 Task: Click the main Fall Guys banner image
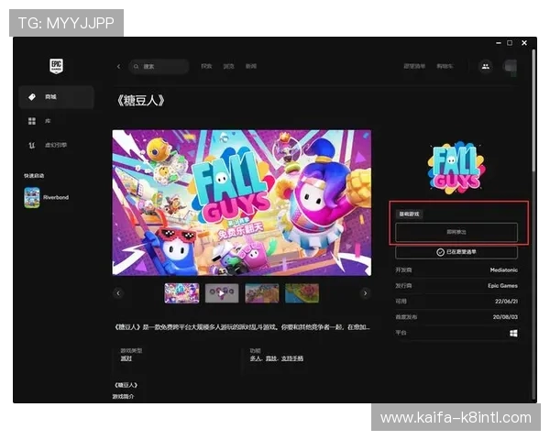[x=242, y=203]
